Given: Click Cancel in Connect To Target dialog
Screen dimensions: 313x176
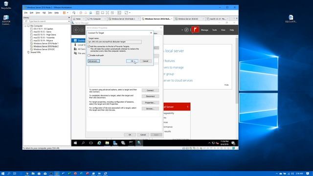Looking at the screenshot, I should pyautogui.click(x=145, y=61).
